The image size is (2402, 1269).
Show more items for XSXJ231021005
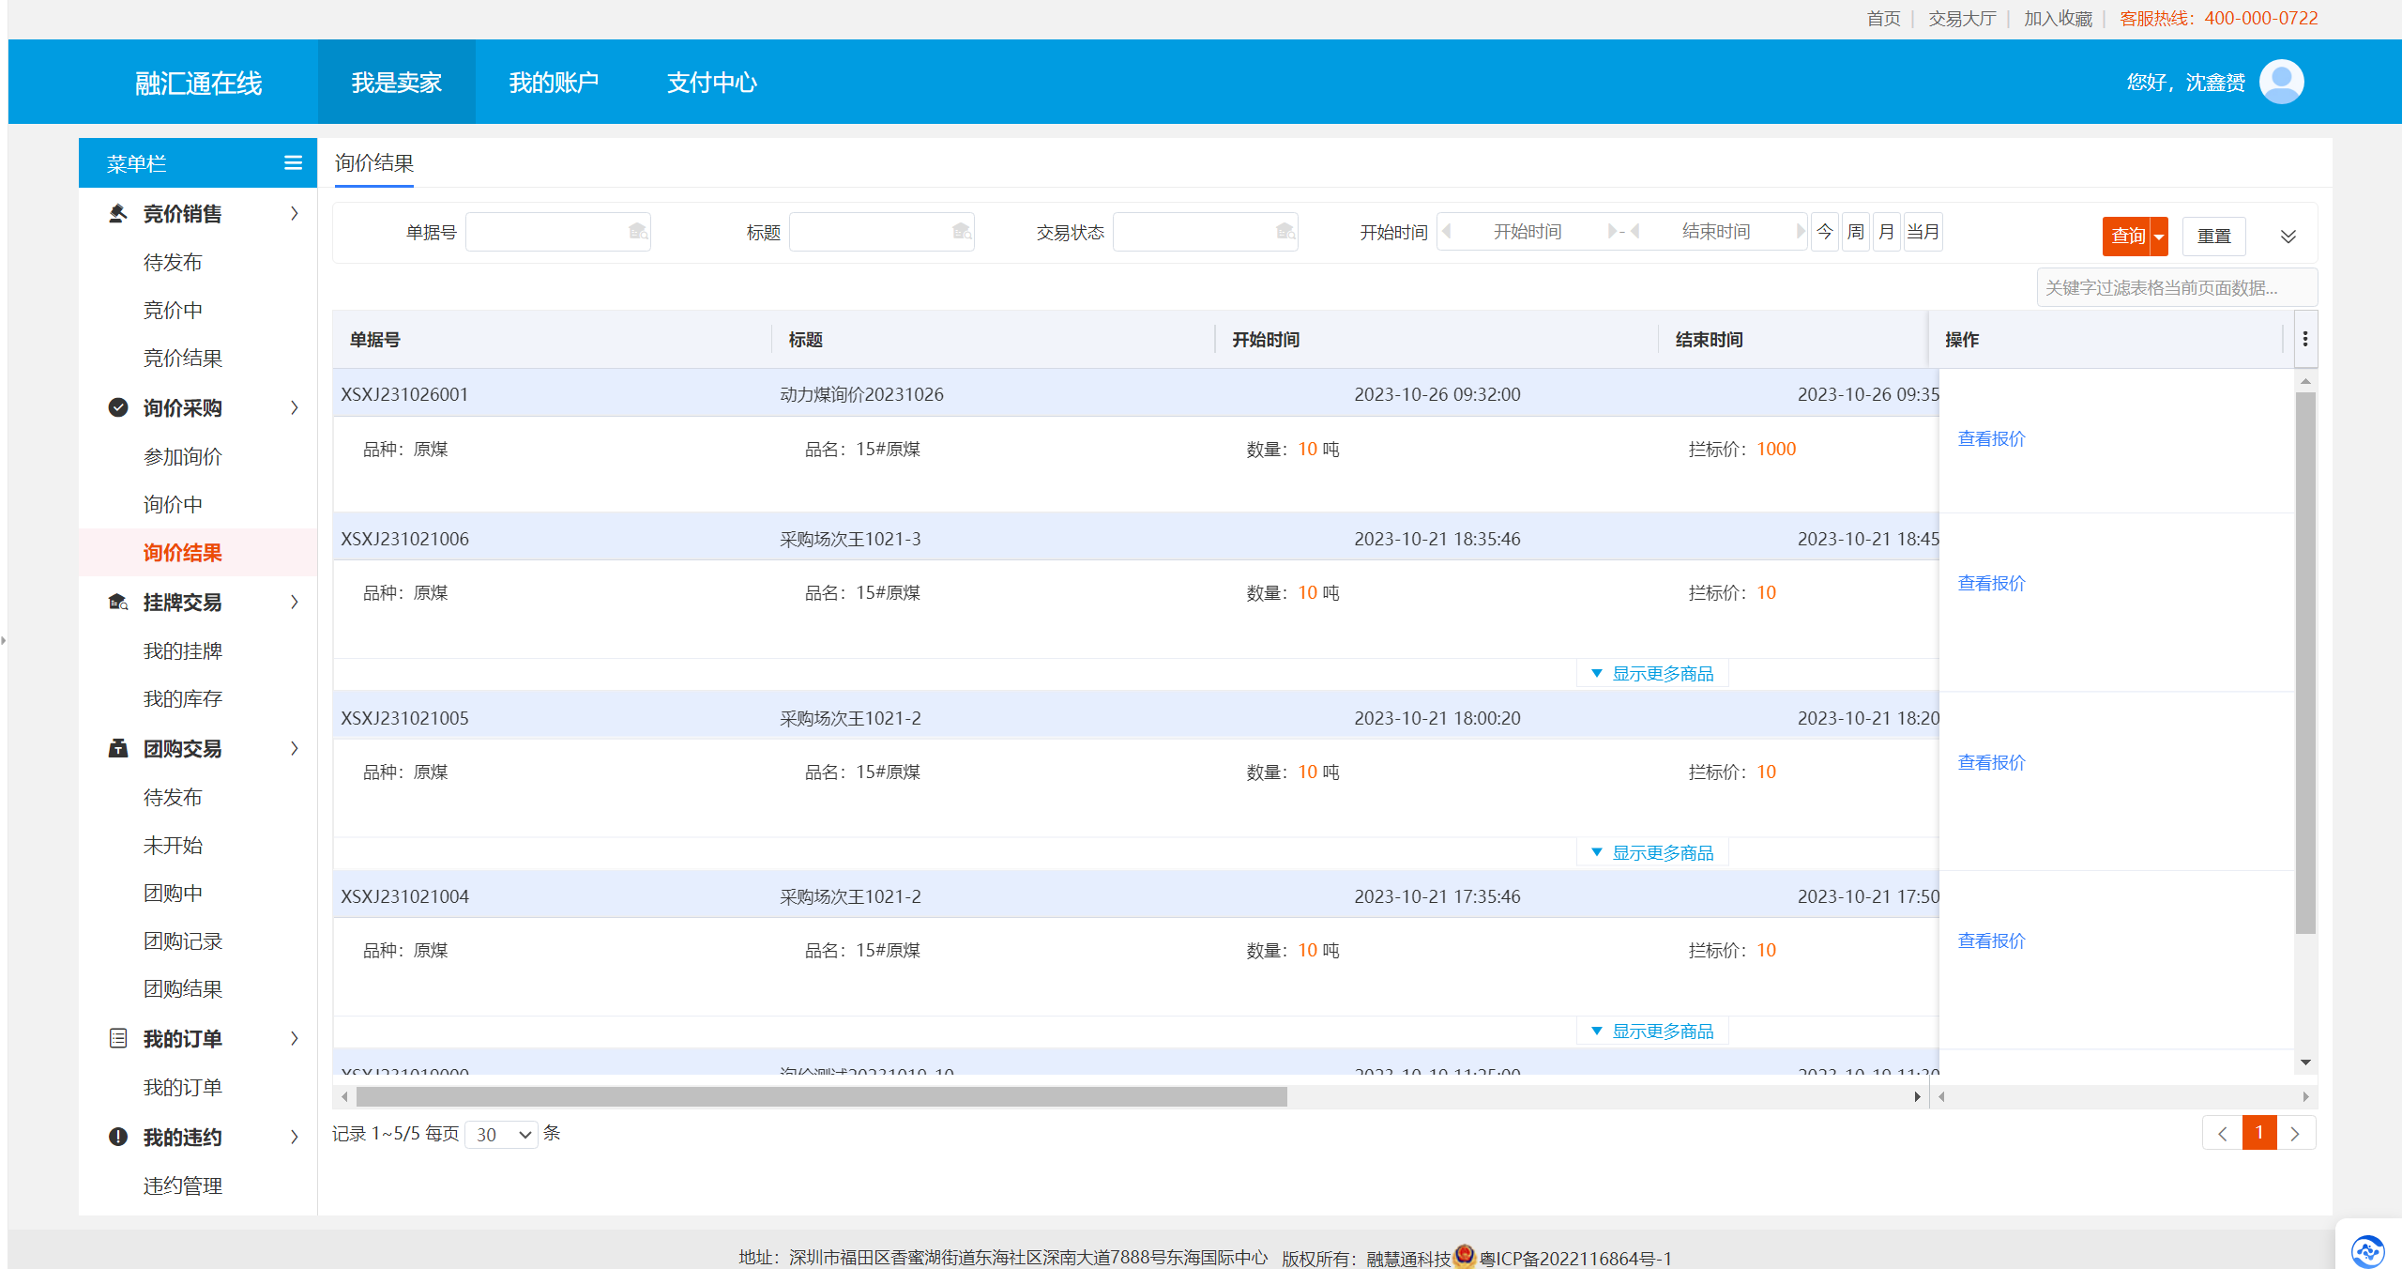[1653, 853]
